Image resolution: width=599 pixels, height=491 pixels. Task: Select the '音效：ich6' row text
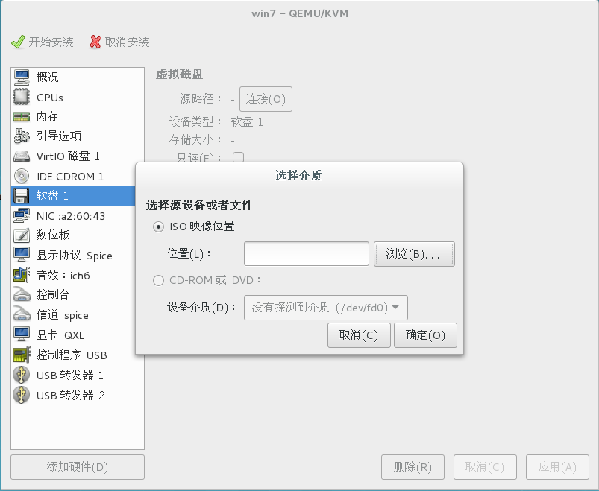point(63,275)
